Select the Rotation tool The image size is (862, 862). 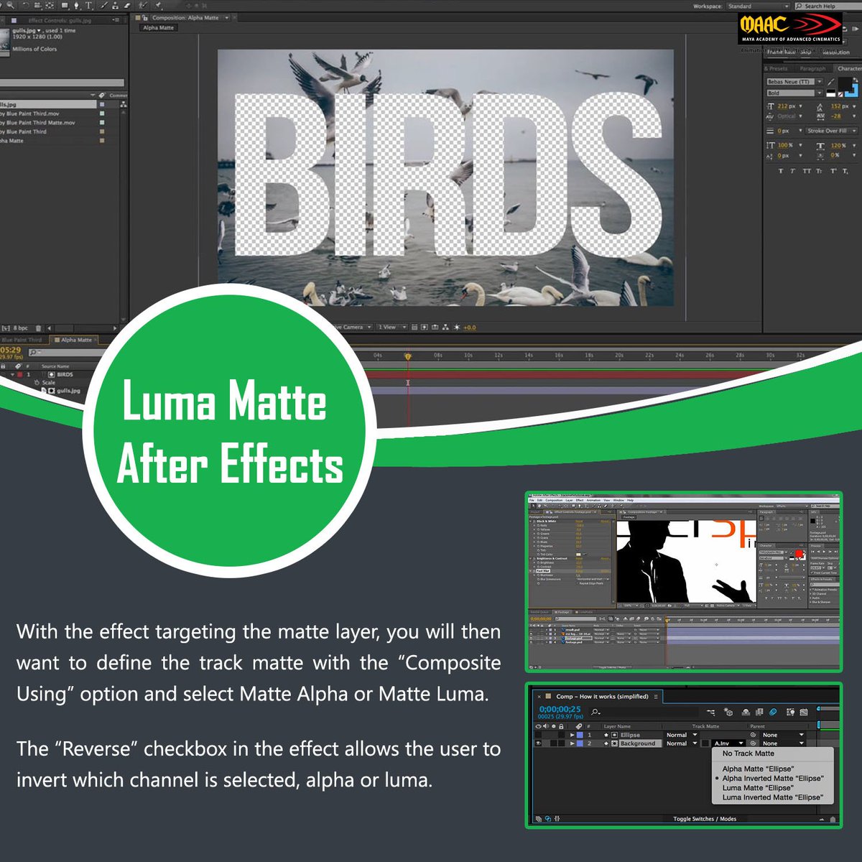tap(26, 5)
